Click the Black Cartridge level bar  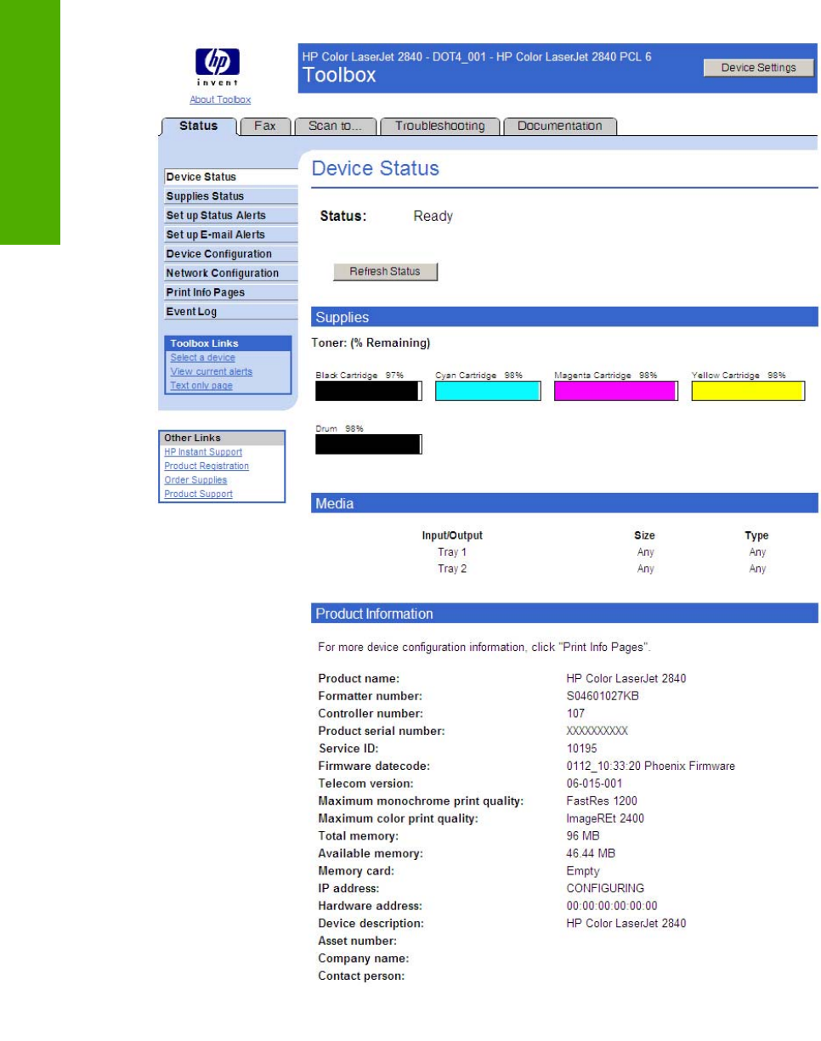tap(369, 391)
